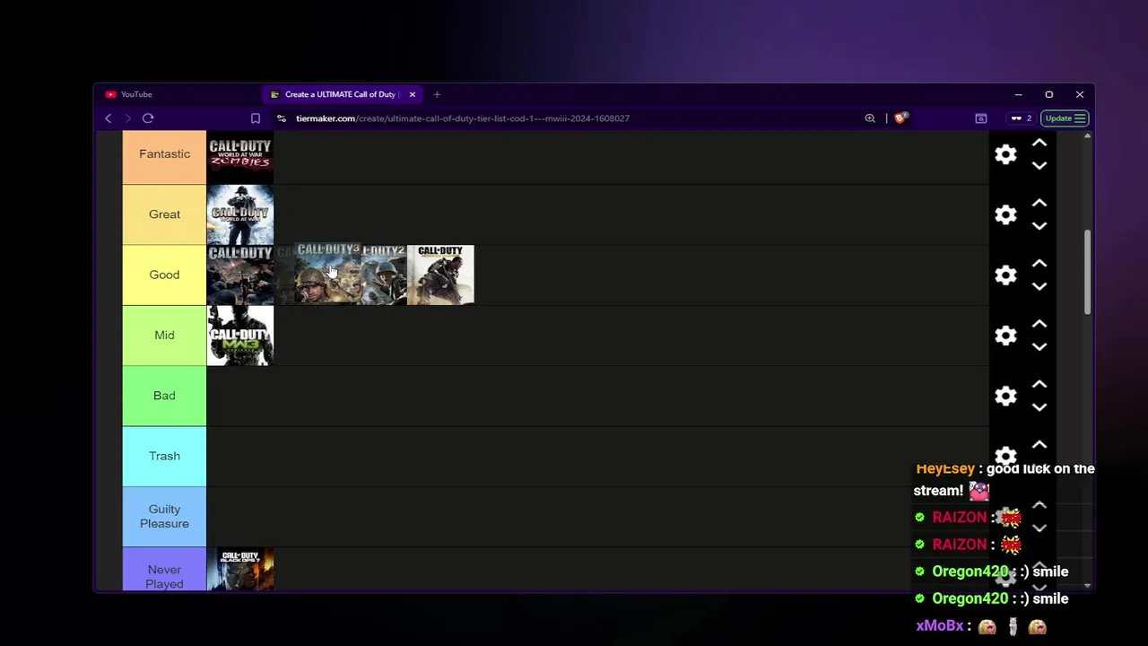Viewport: 1148px width, 646px height.
Task: Move Great tier row up
Action: [1039, 203]
